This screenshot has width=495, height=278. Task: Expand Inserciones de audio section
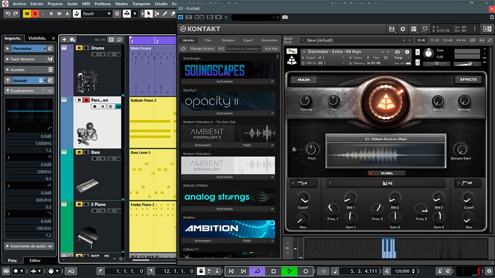pos(8,246)
